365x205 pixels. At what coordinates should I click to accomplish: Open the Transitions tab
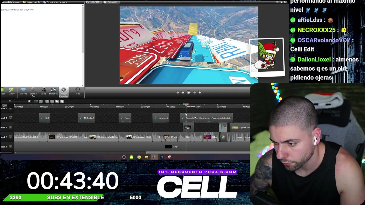[53, 91]
